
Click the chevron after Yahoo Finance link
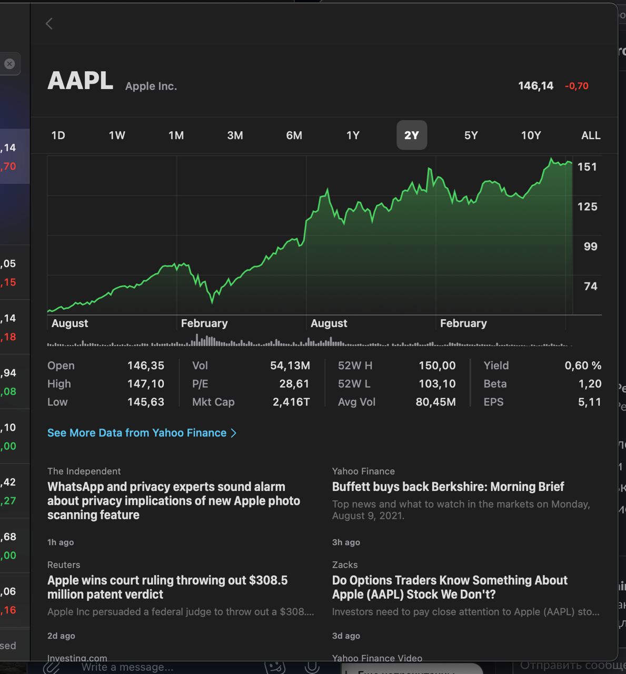pos(233,433)
